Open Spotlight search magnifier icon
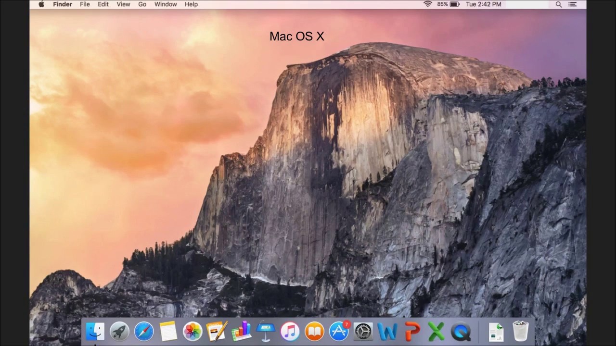 [x=559, y=4]
